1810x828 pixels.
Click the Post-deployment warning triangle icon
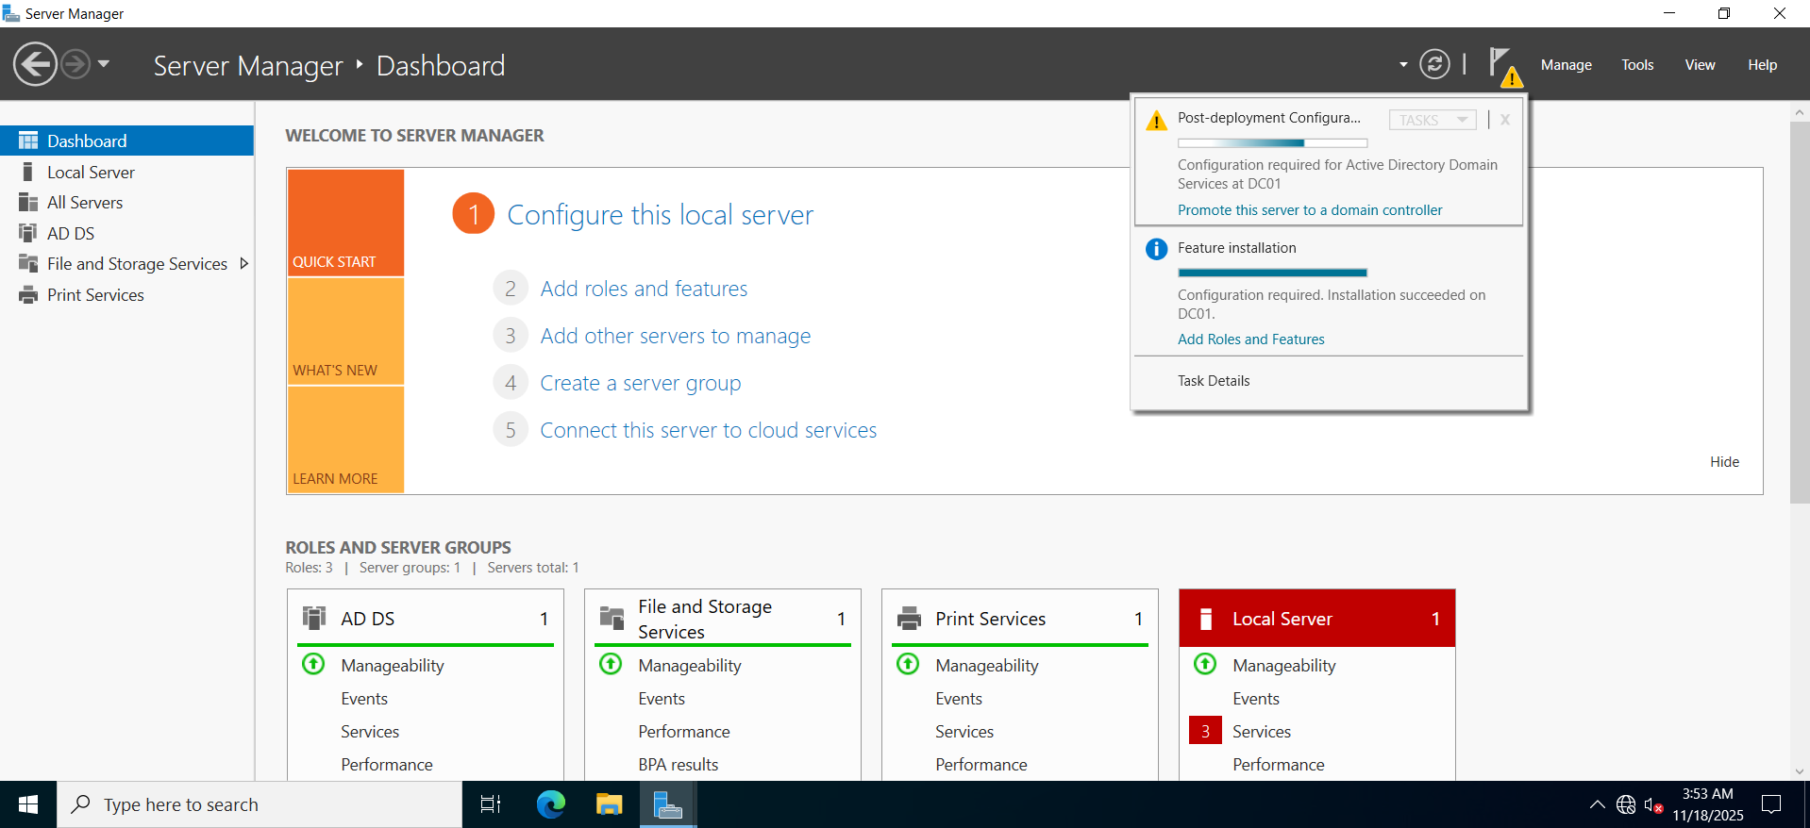1156,121
